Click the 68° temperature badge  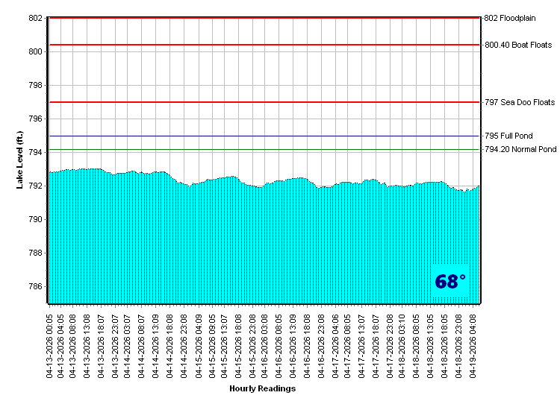(x=449, y=282)
